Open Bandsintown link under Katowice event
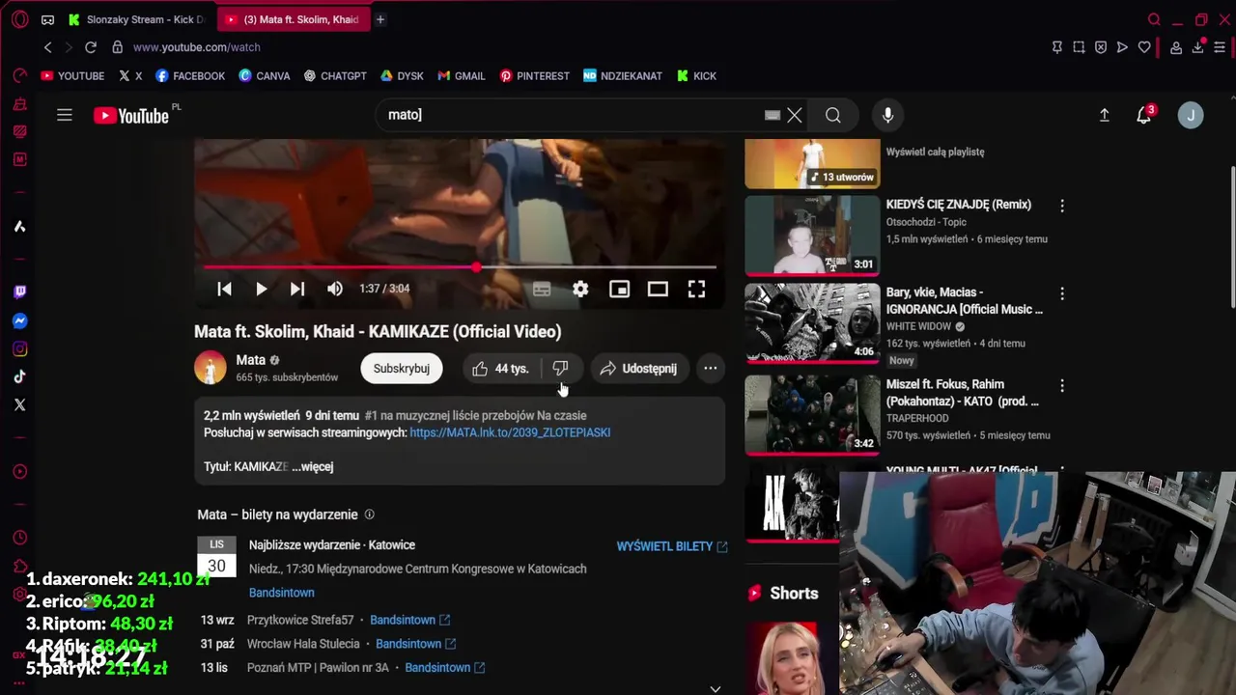Viewport: 1236px width, 695px height. (x=282, y=593)
